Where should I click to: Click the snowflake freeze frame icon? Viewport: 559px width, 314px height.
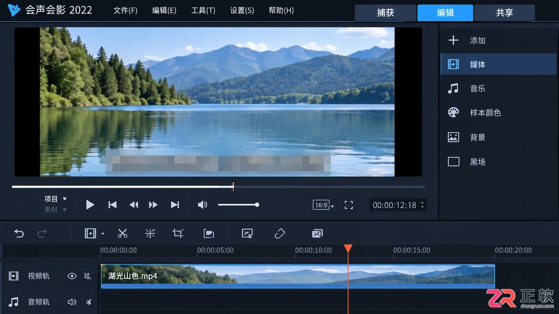click(x=150, y=233)
